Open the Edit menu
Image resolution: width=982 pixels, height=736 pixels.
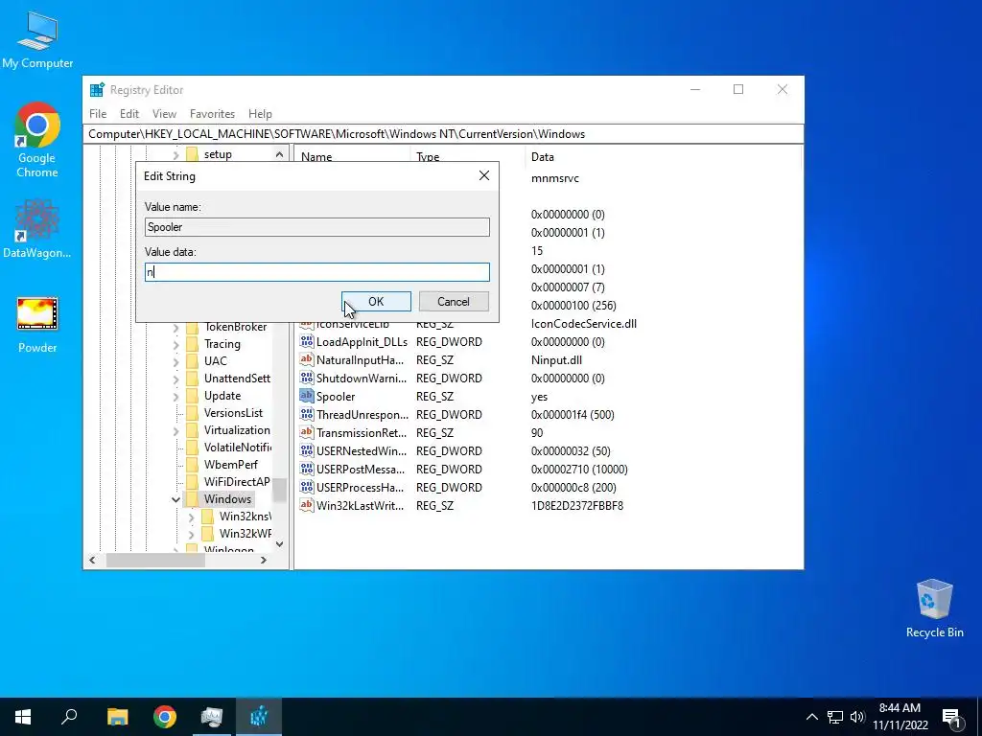pyautogui.click(x=129, y=114)
